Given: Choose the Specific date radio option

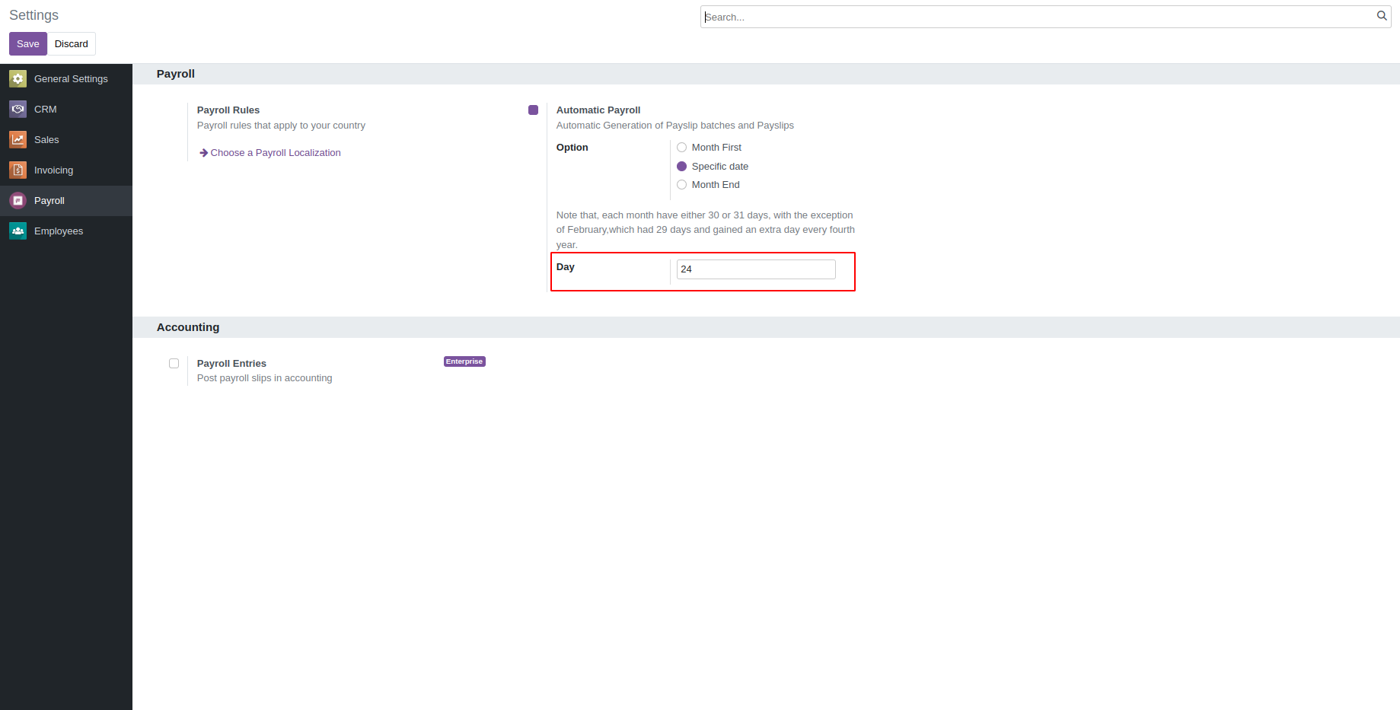Looking at the screenshot, I should 682,167.
